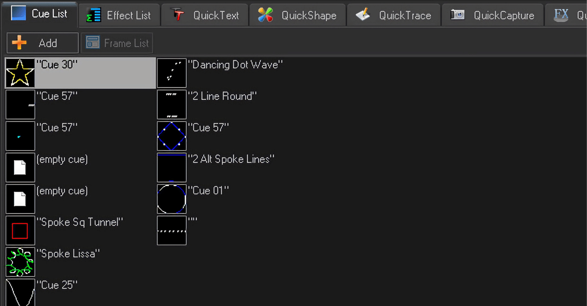Select the Spoke Lissa cue thumbnail

click(x=20, y=262)
